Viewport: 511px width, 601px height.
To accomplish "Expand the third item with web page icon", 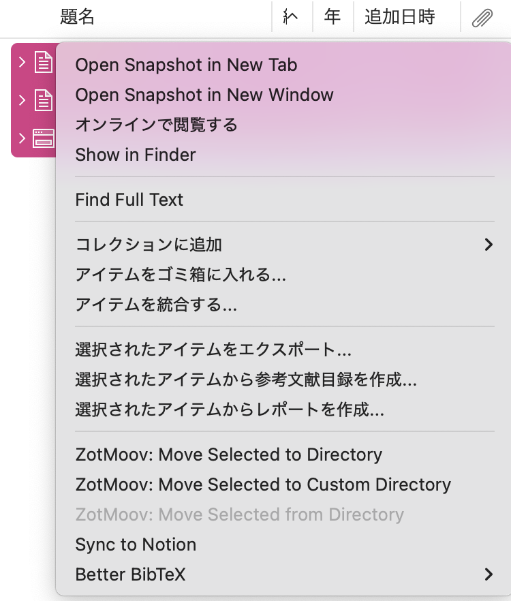I will [x=22, y=139].
